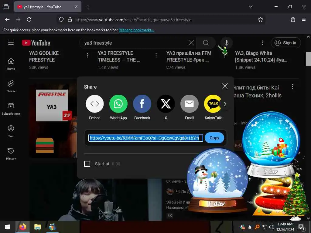Go back in Firefox
The width and height of the screenshot is (311, 233).
point(7,19)
